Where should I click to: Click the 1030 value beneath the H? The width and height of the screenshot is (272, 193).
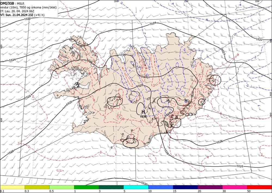143,117
